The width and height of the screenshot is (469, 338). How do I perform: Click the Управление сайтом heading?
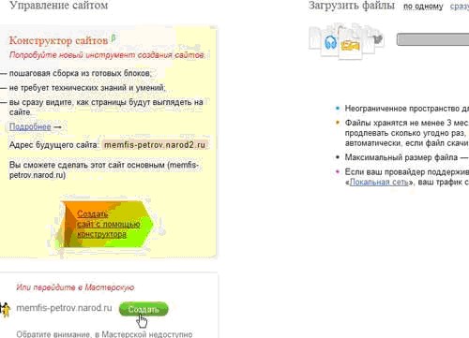pyautogui.click(x=59, y=6)
